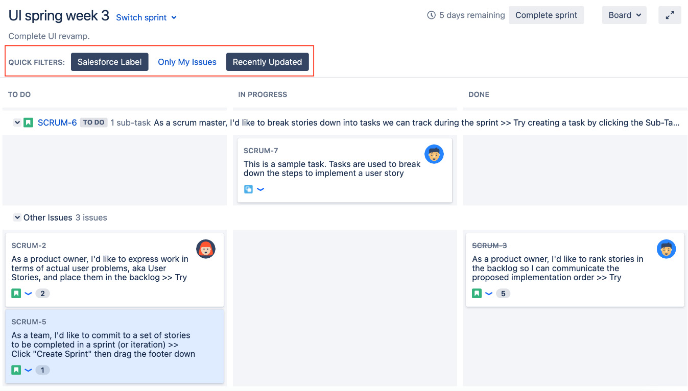Click the fullscreen expand arrows icon
This screenshot has width=688, height=391.
coord(670,15)
